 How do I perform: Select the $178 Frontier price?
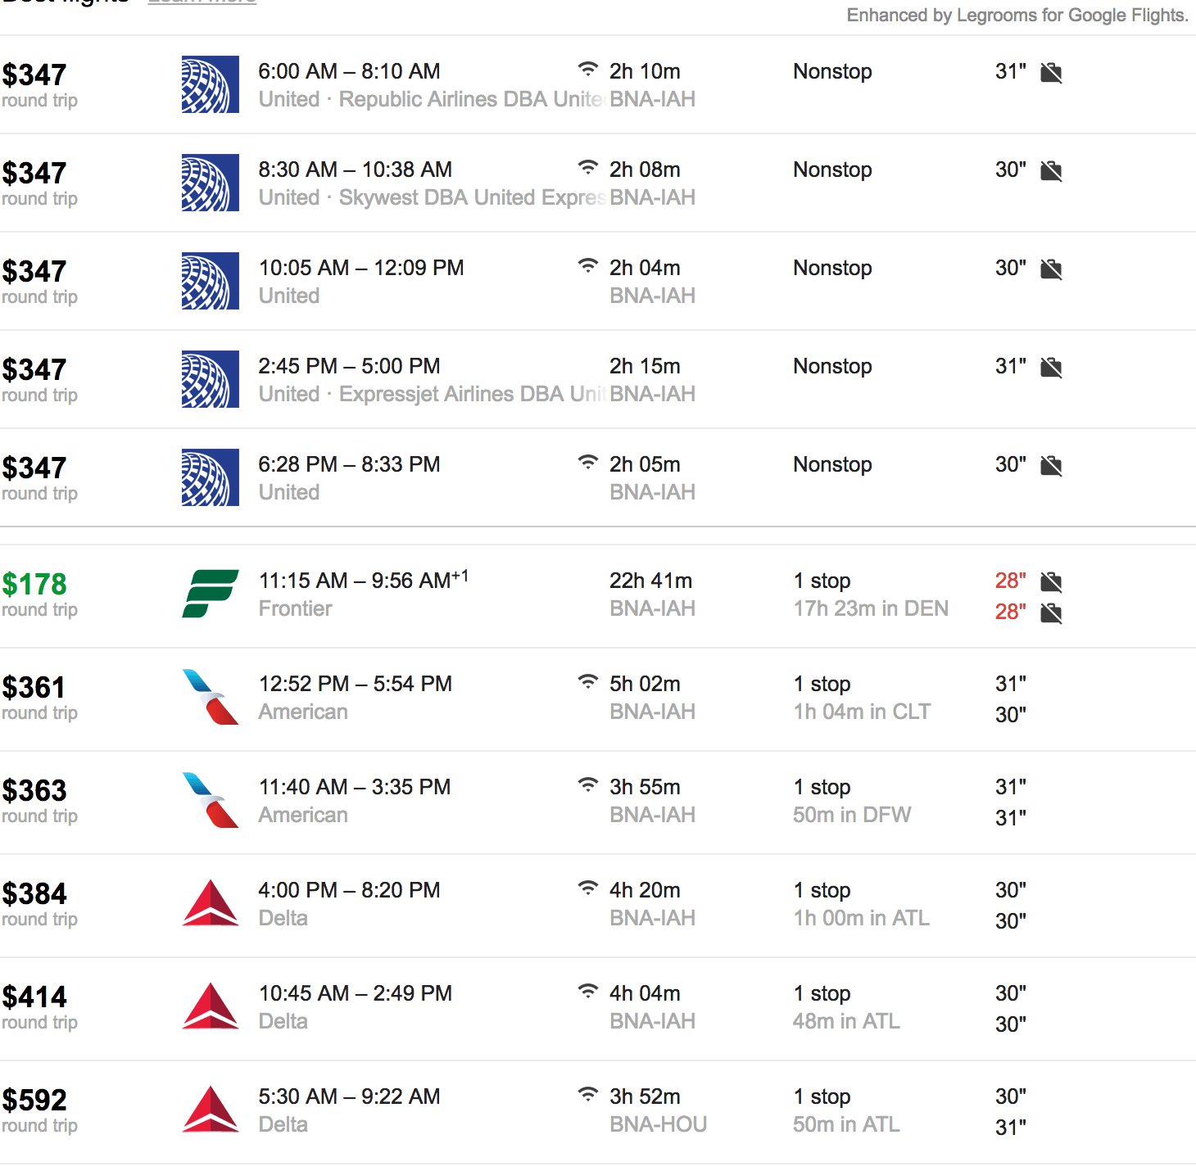coord(34,584)
